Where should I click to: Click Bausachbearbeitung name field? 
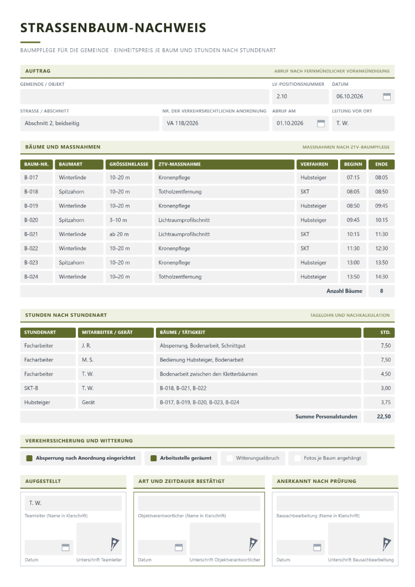point(335,503)
